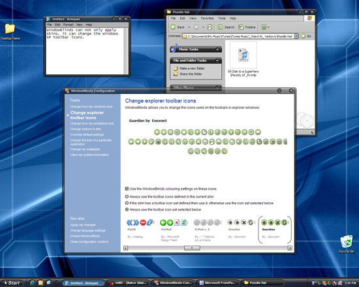
Task: Click the icon set horizontal scrollbar thumb
Action: tap(192, 248)
